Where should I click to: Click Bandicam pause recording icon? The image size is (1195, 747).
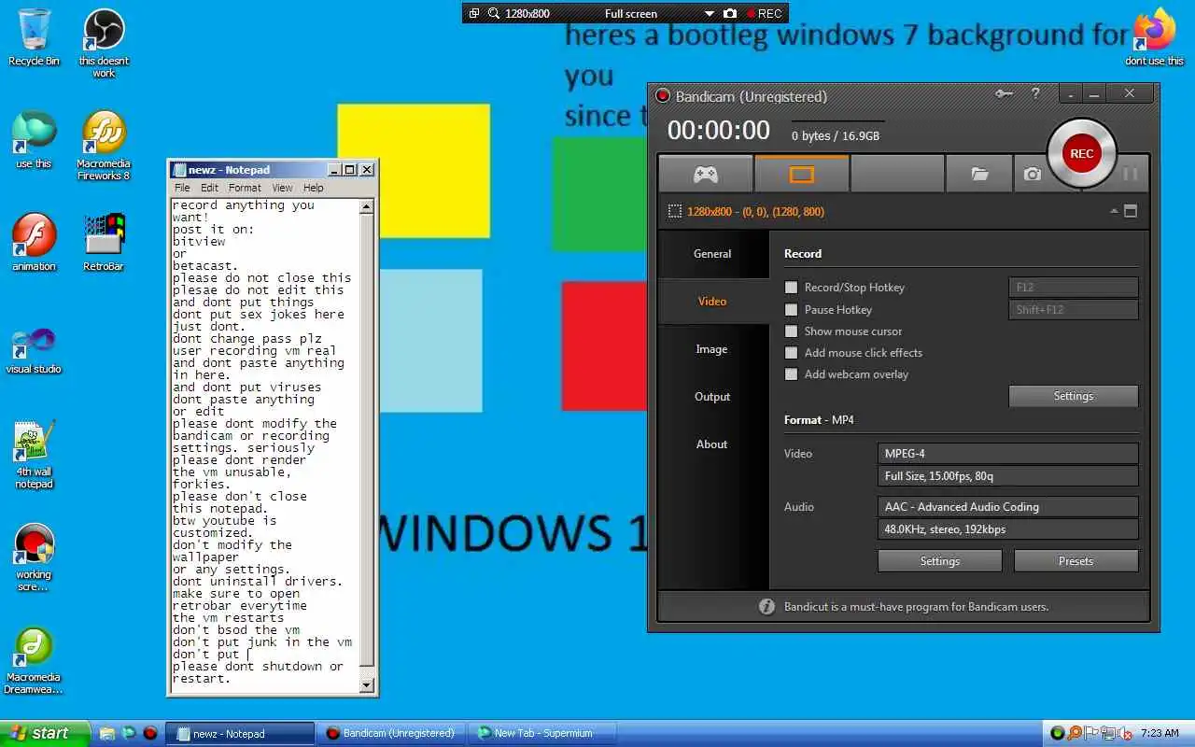click(x=1131, y=175)
